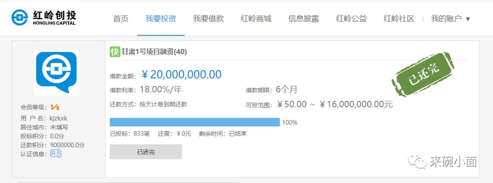Click the gray 已还完 button
Image resolution: width=493 pixels, height=183 pixels.
tap(146, 152)
